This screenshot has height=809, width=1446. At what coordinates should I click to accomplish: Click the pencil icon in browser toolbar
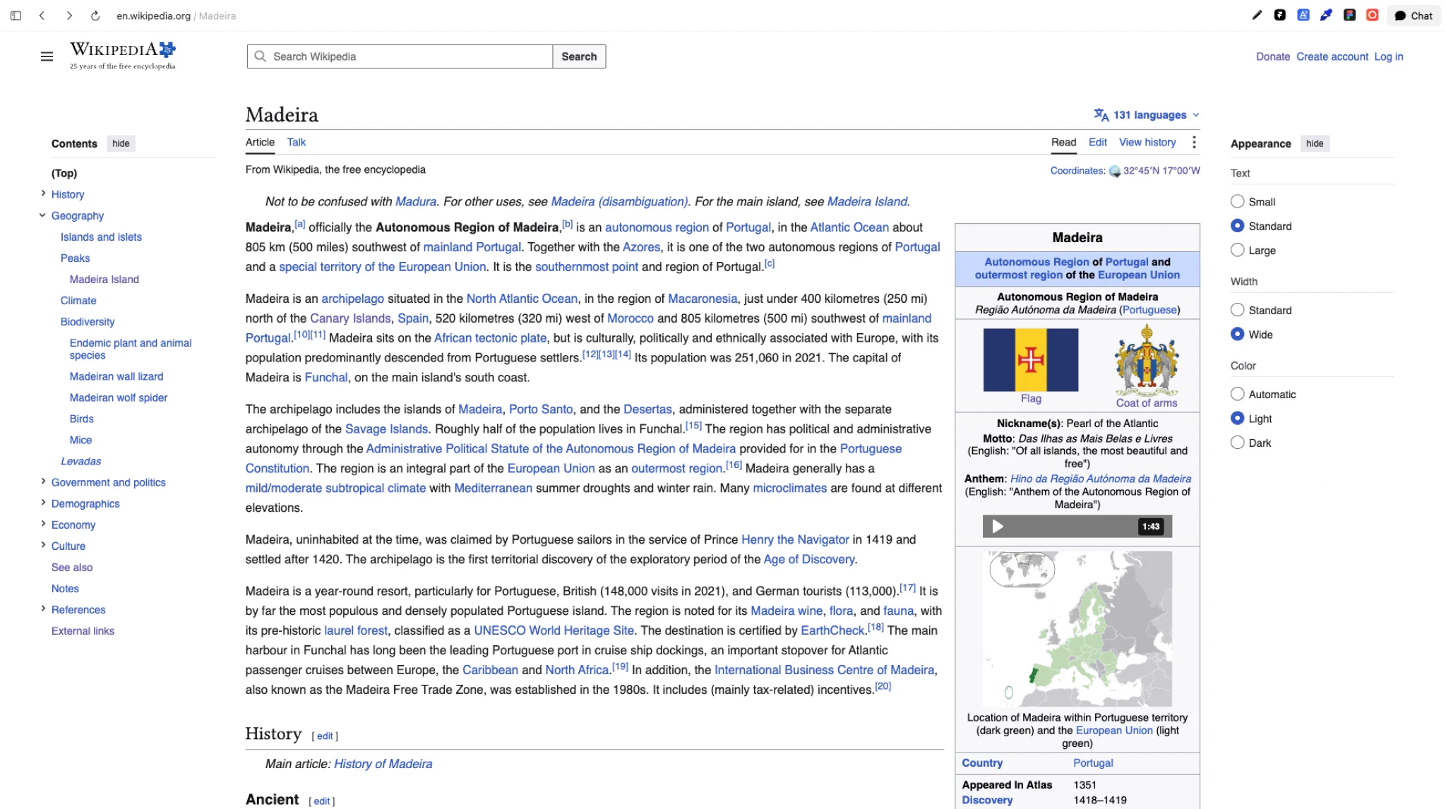pyautogui.click(x=1257, y=15)
